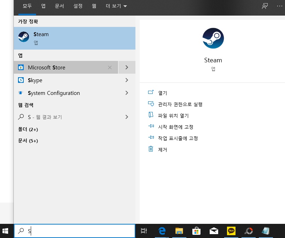Click the open-window icon beside 열기

(x=151, y=92)
